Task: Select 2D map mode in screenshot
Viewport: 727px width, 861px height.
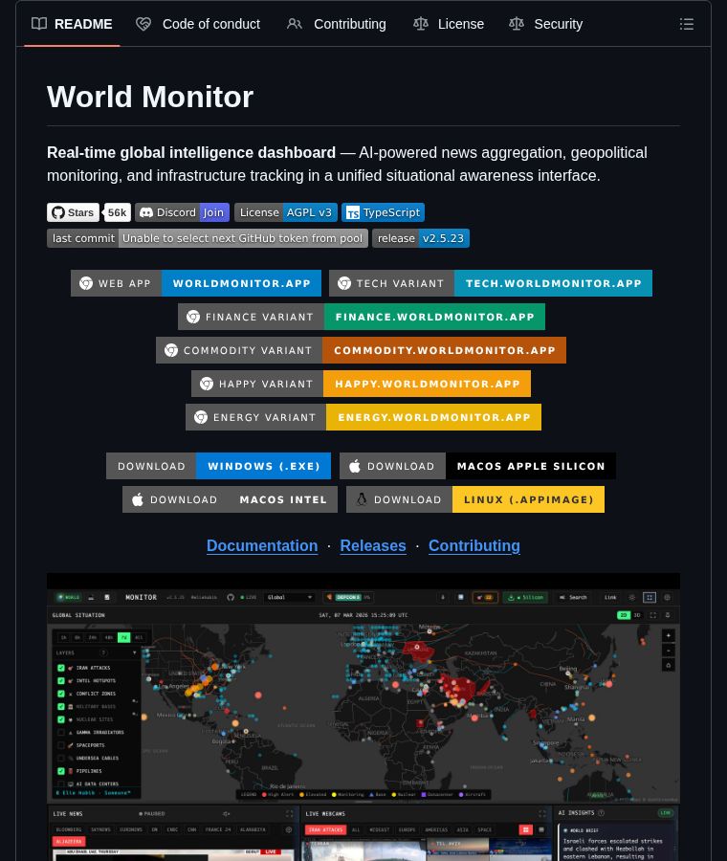Action: click(624, 615)
